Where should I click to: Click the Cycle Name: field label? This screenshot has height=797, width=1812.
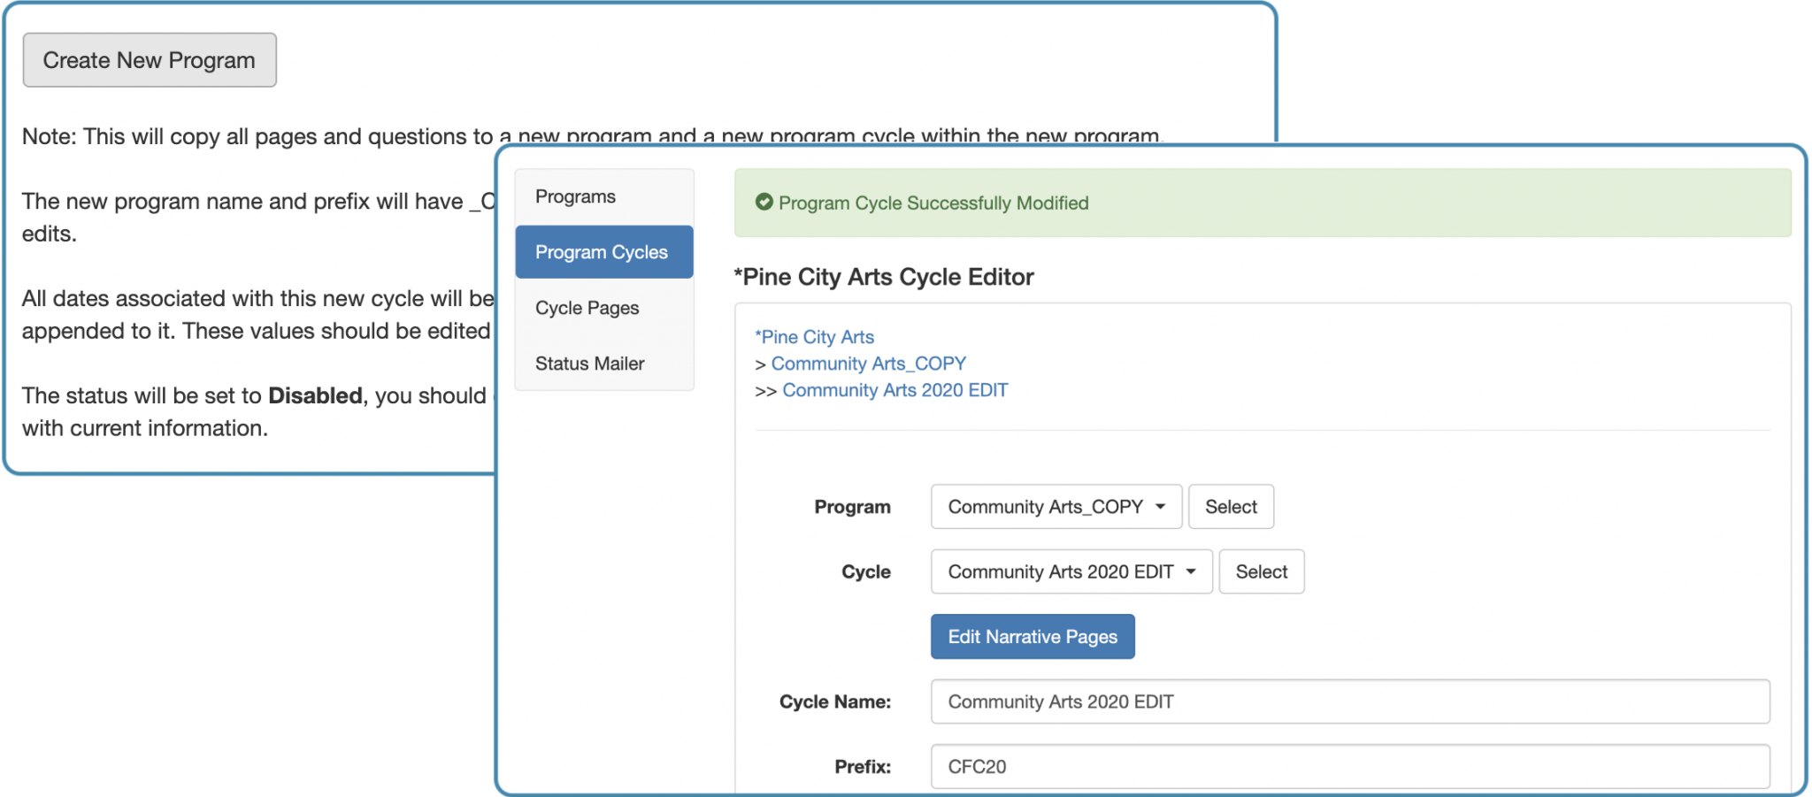834,701
